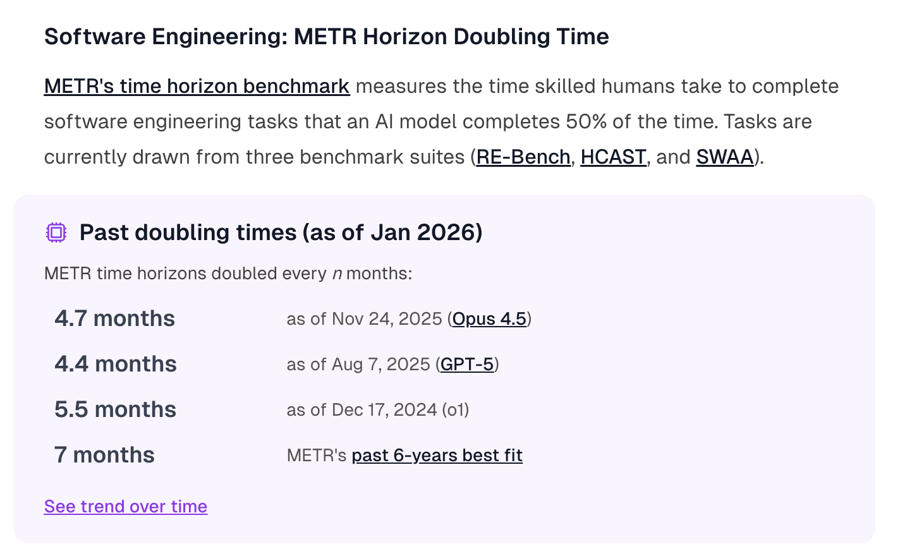Click the 4.7 months value
900x556 pixels.
[x=114, y=318]
